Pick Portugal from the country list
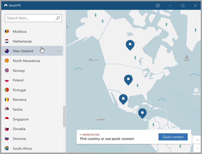Viewport: 202px width, 154px height. point(32,90)
